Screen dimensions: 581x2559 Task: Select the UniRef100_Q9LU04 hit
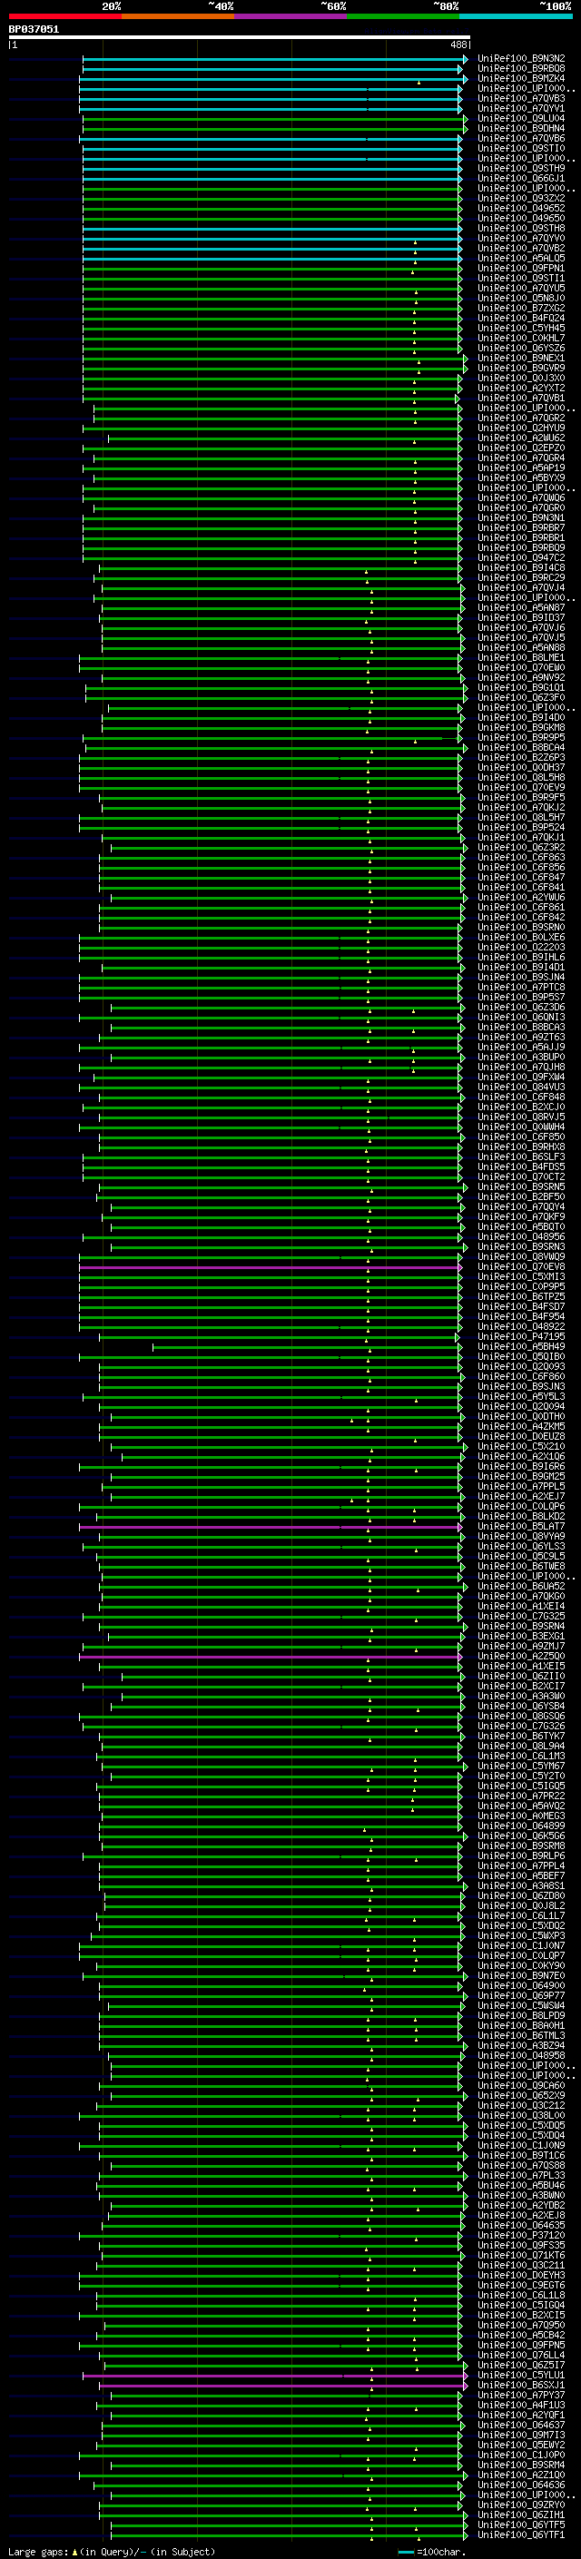(x=520, y=118)
